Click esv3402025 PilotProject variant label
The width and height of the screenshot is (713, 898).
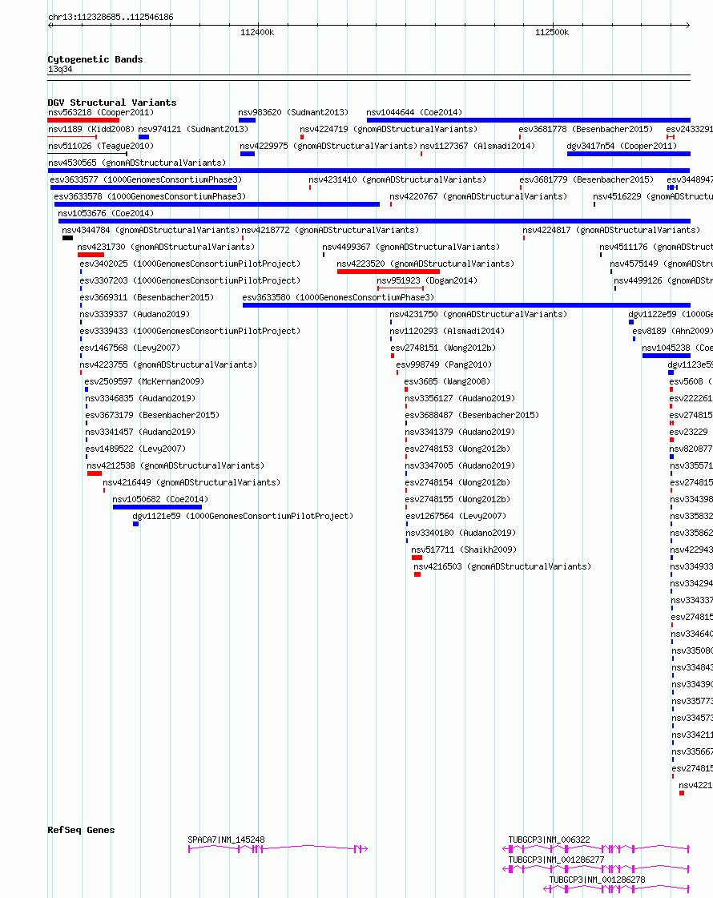(190, 264)
